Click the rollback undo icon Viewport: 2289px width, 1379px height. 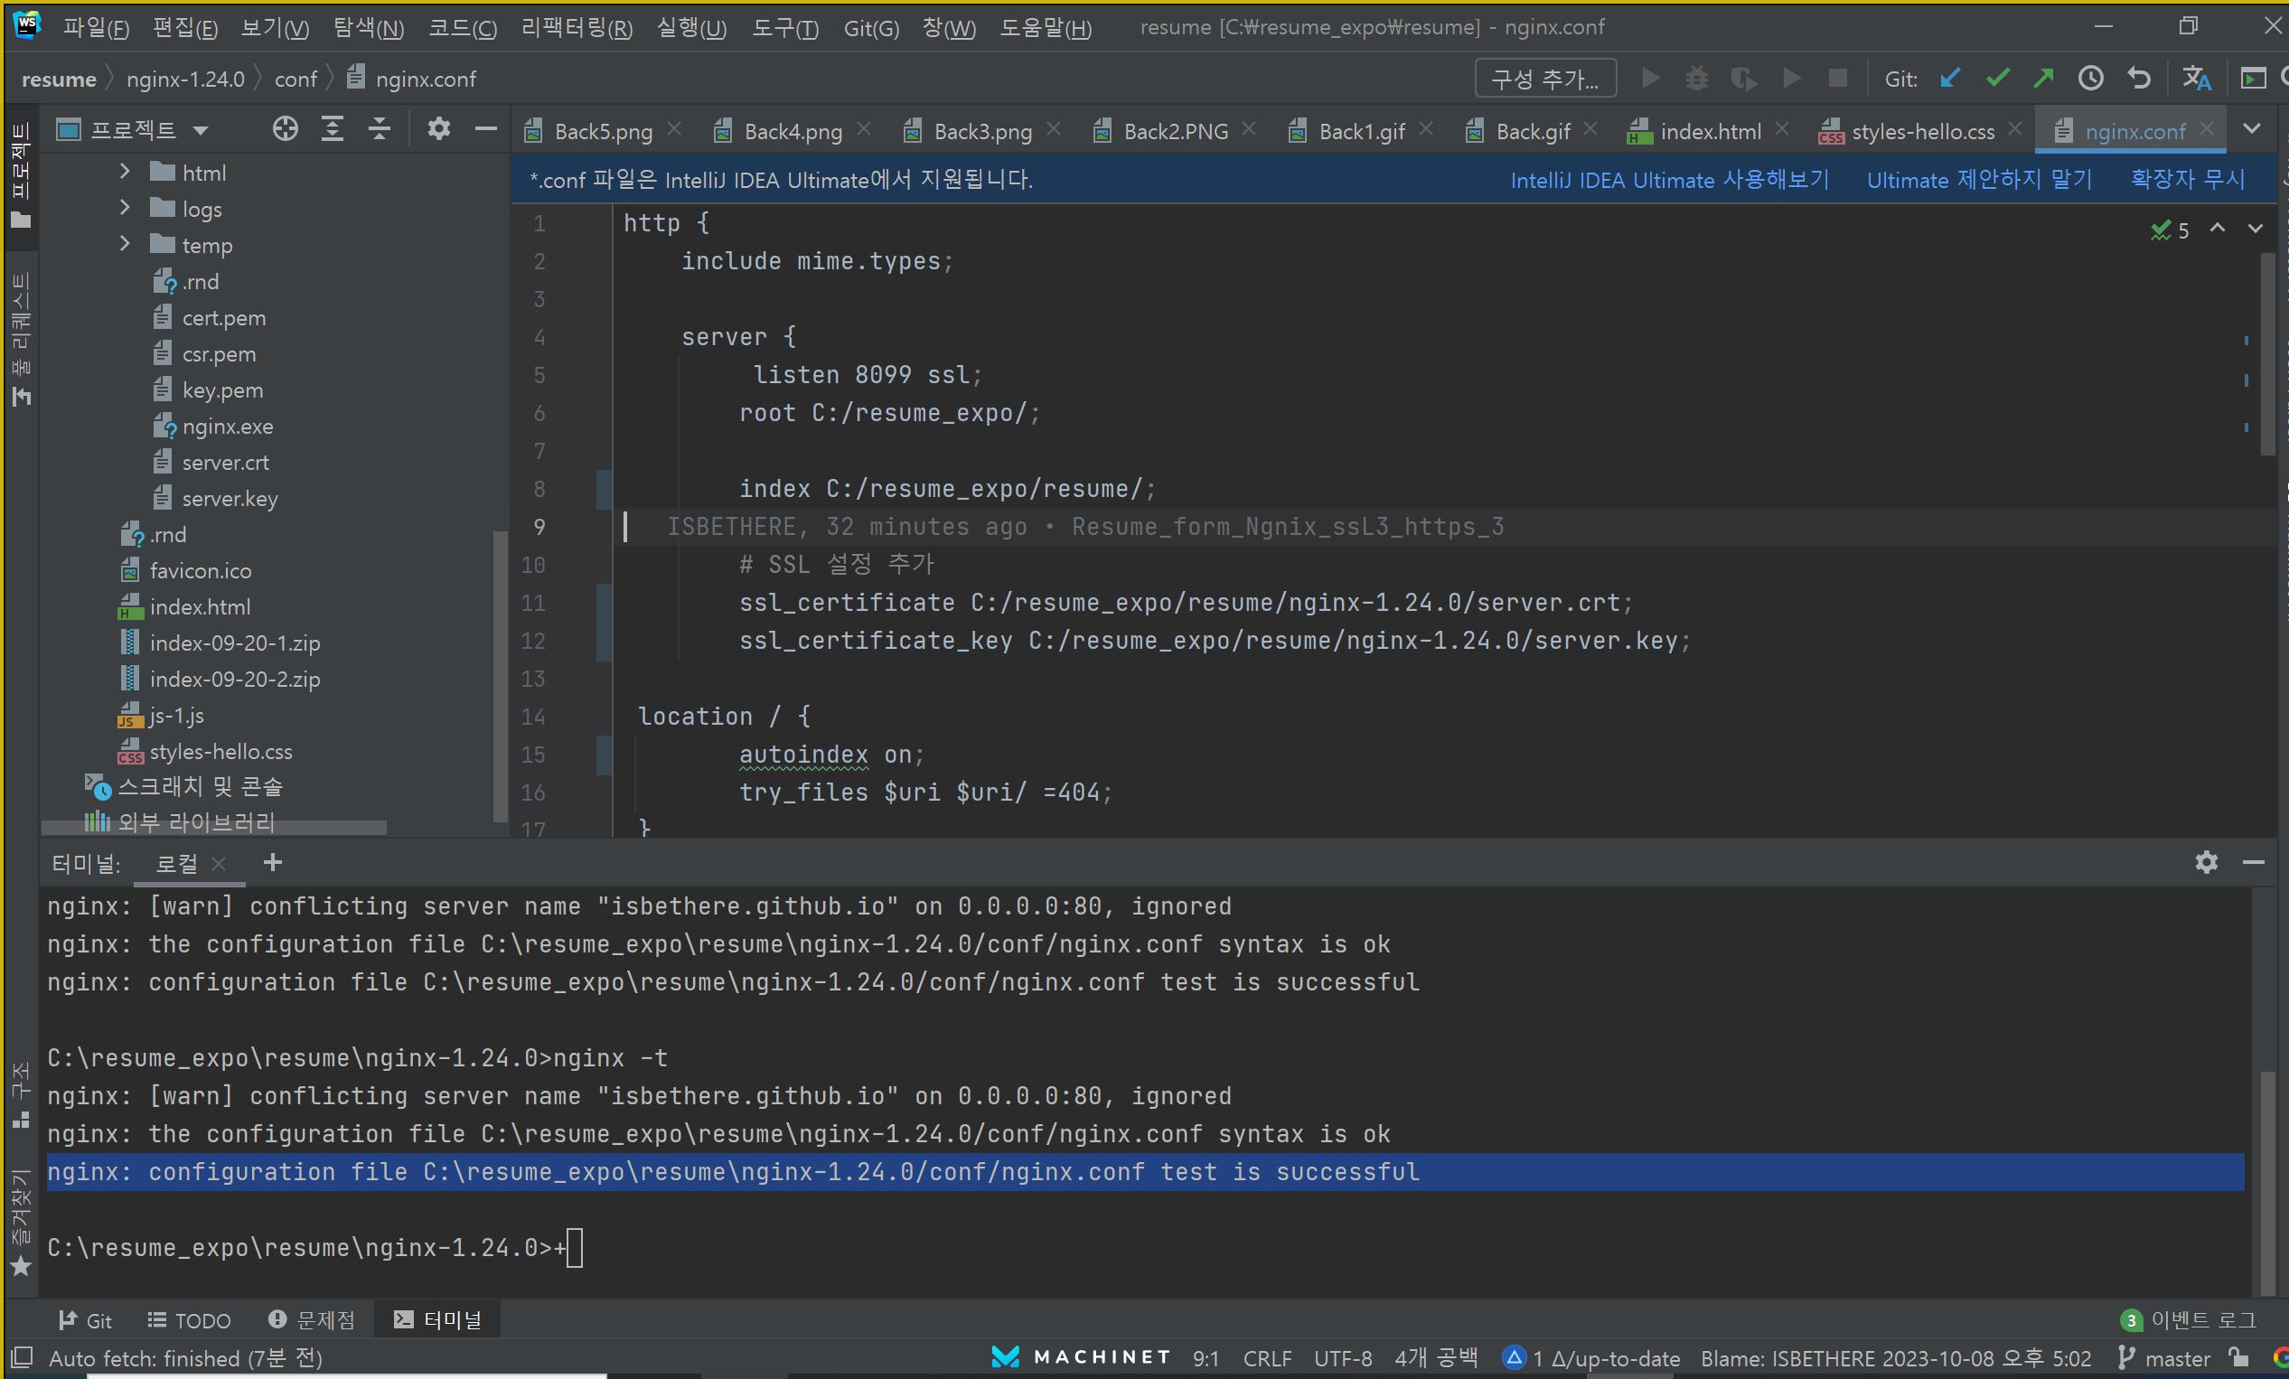[2138, 79]
